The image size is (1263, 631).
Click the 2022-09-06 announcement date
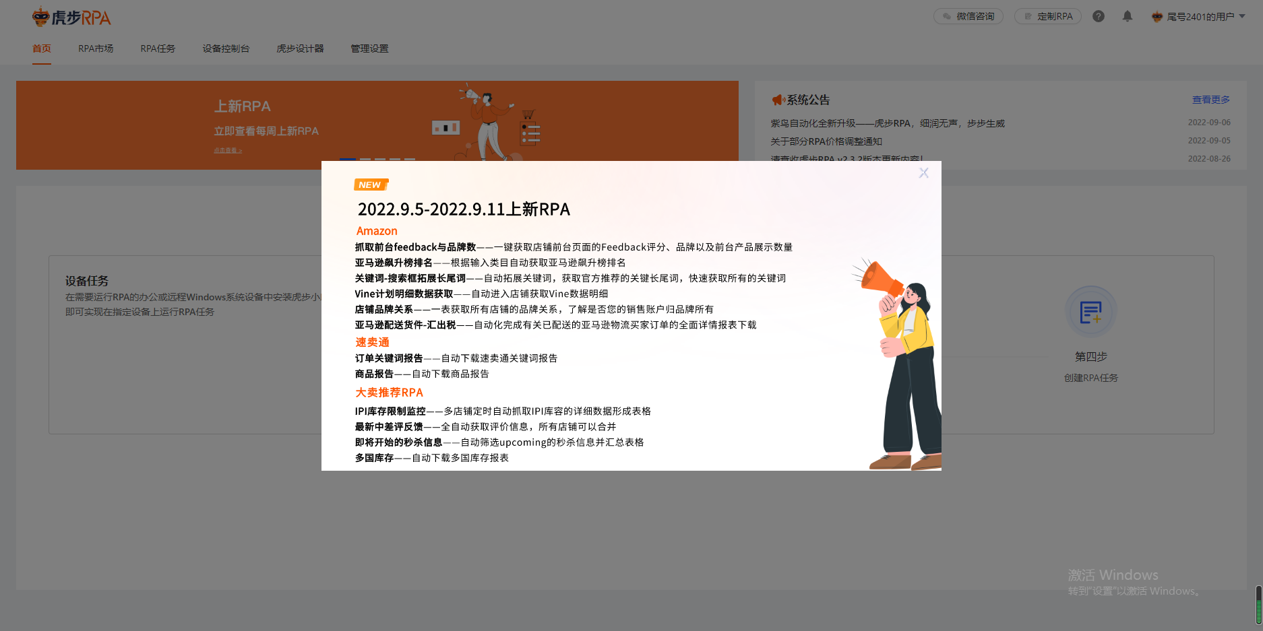1209,123
